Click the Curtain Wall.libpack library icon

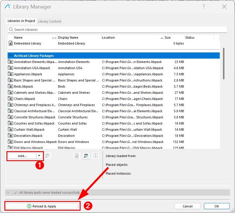click(11, 129)
